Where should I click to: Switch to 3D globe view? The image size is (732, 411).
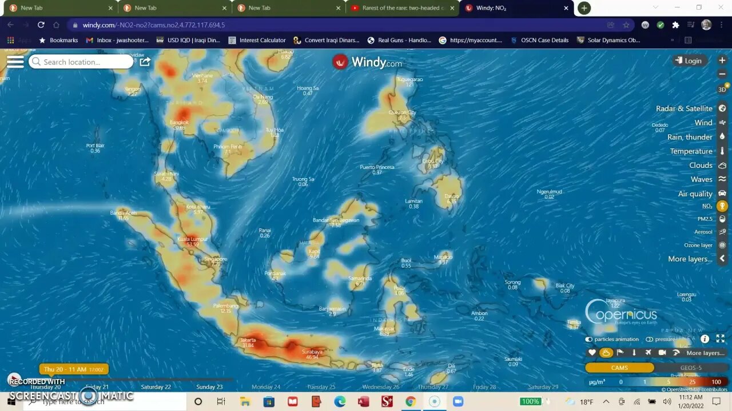coord(722,90)
